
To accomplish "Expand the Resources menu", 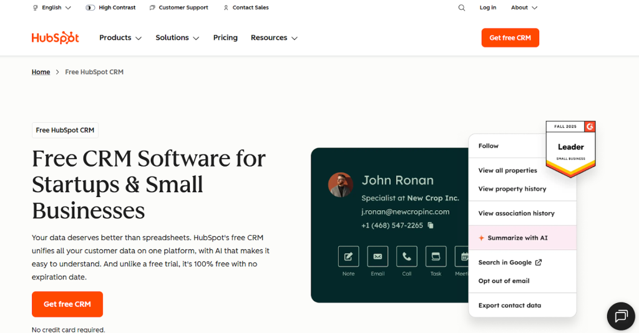I will pyautogui.click(x=274, y=38).
